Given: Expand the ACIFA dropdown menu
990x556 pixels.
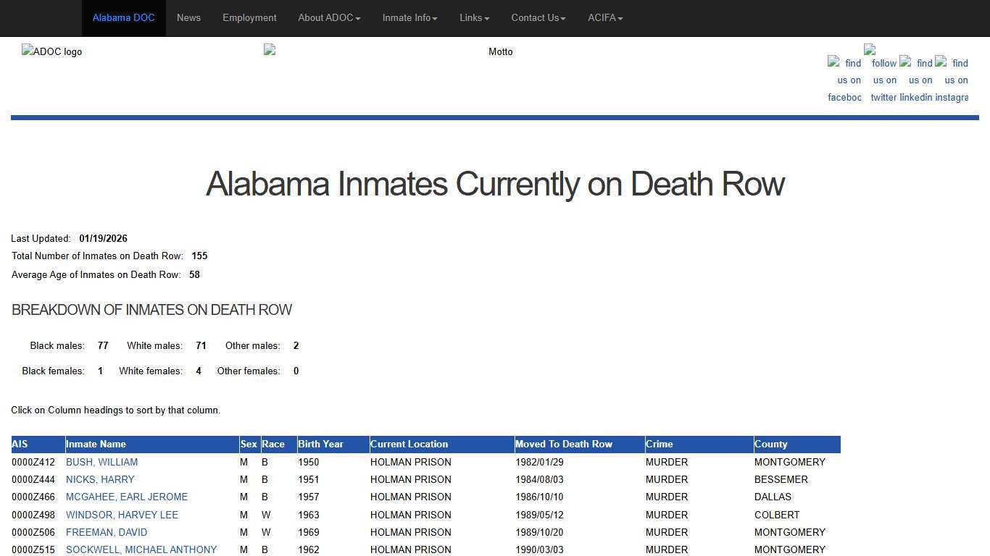Looking at the screenshot, I should (x=605, y=18).
